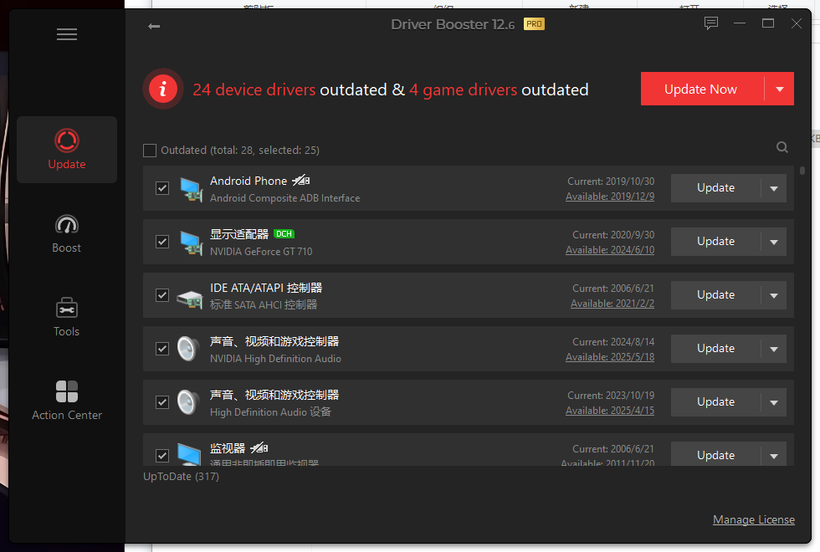Uncheck NVIDIA High Definition Audio driver
Screen dimensions: 820x552
pos(162,349)
